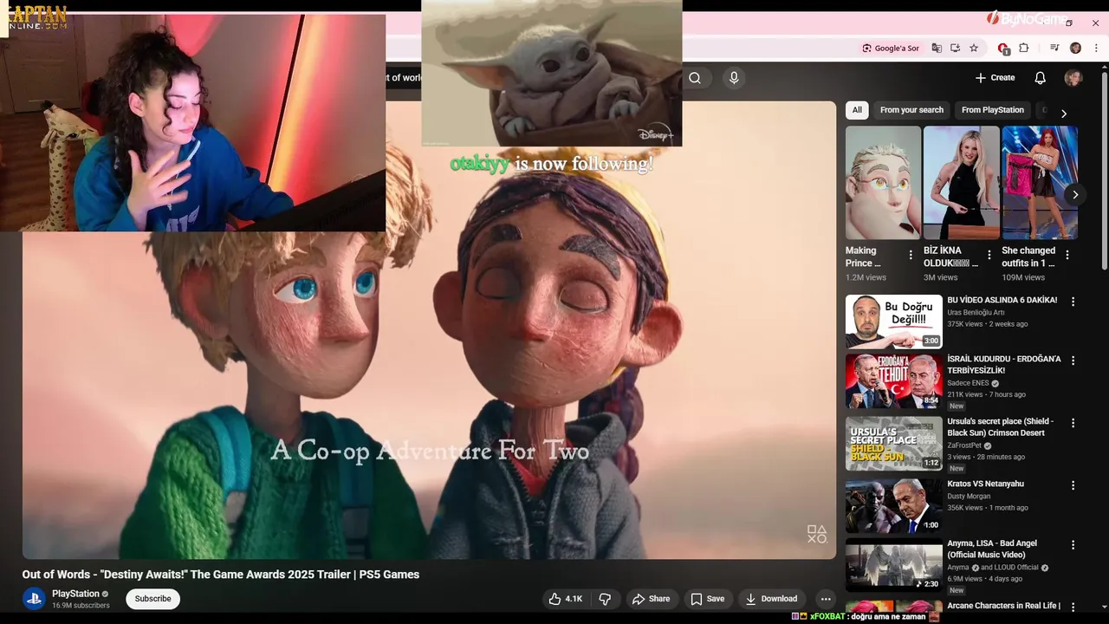
Task: Click the Sadece ENES channel name
Action: pos(968,383)
